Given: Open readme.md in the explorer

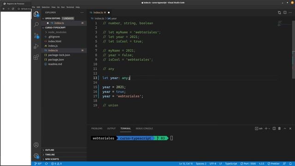Looking at the screenshot, I should pos(55,64).
